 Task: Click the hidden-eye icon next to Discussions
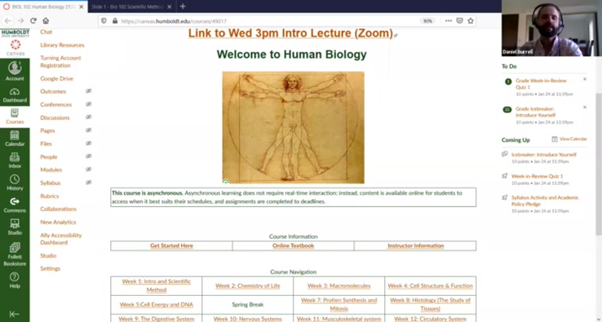point(89,117)
